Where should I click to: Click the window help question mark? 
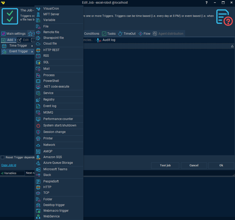(206, 3)
